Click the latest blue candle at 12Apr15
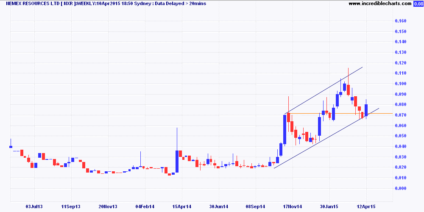424x212 pixels. point(366,110)
